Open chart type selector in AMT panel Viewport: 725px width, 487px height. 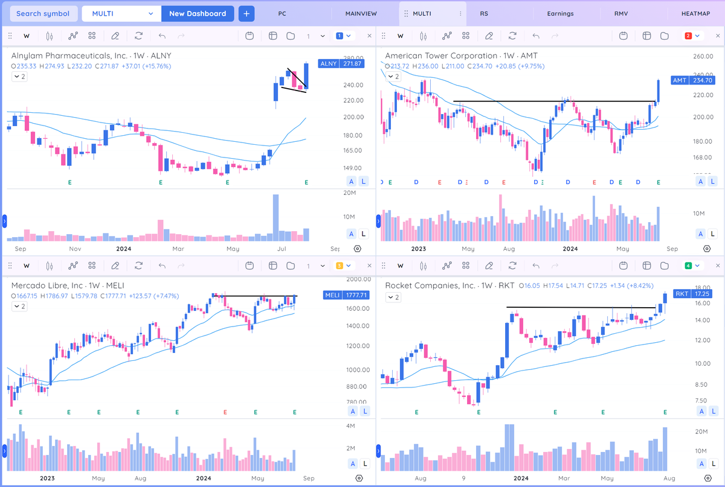click(x=423, y=36)
